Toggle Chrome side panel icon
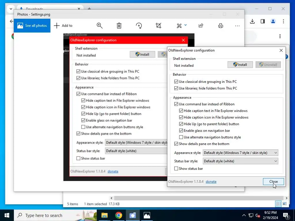Screen dimensions: 295x221 pos(263,21)
